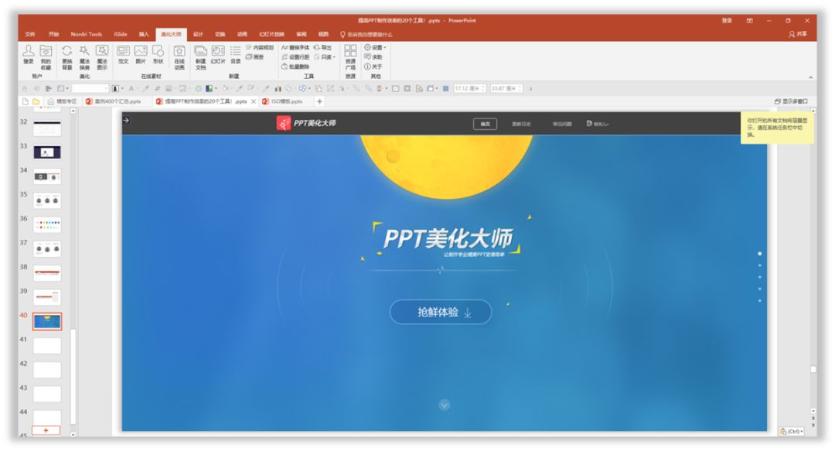Click the 共享 share button
The height and width of the screenshot is (451, 835).
tap(798, 33)
